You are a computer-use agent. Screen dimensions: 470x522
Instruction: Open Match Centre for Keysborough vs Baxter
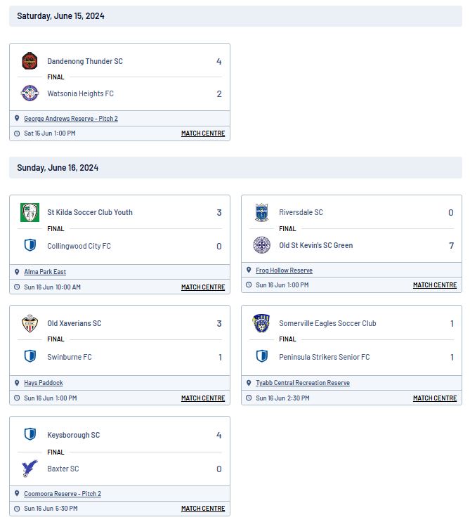[203, 509]
